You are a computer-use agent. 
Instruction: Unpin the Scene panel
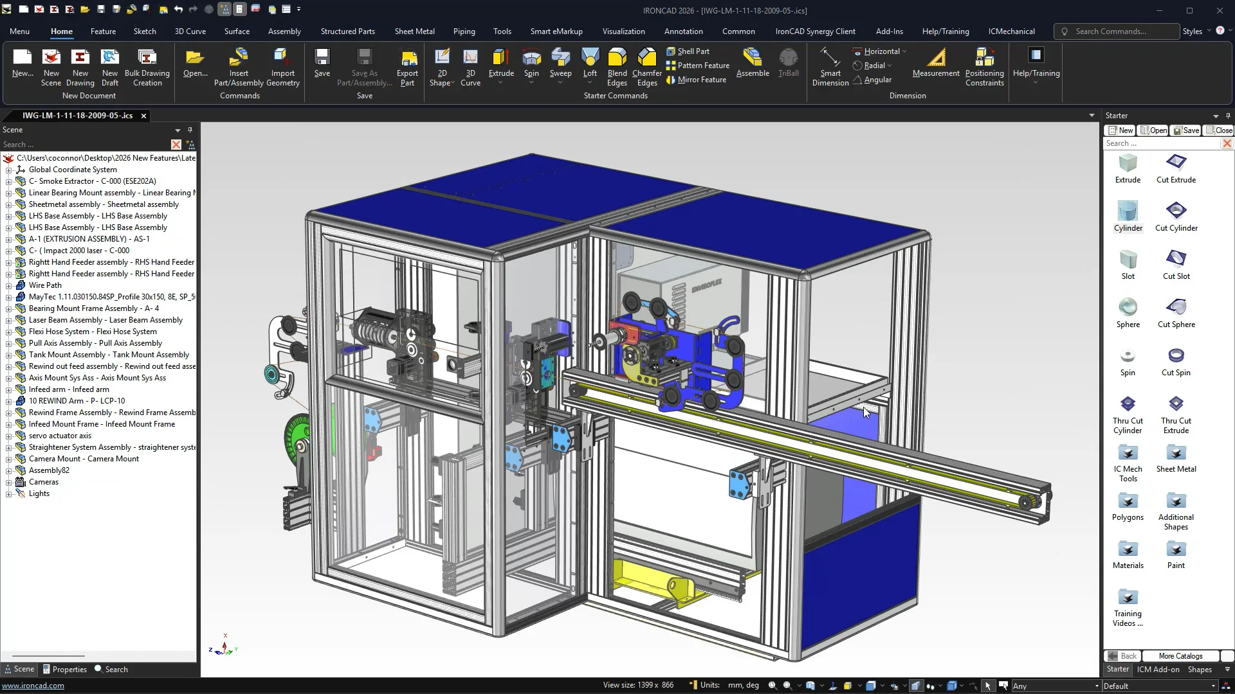[190, 130]
